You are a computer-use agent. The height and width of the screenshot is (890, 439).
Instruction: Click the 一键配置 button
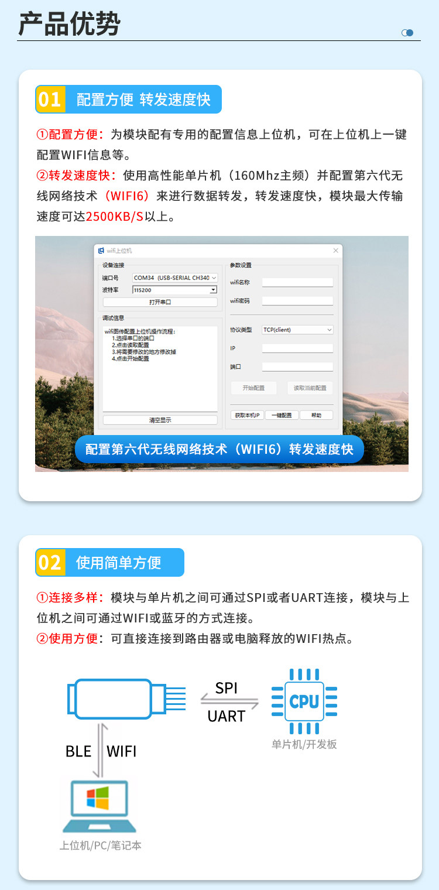click(x=282, y=415)
